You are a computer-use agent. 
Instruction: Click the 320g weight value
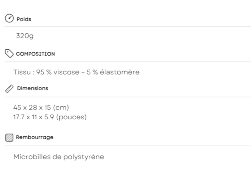click(25, 36)
